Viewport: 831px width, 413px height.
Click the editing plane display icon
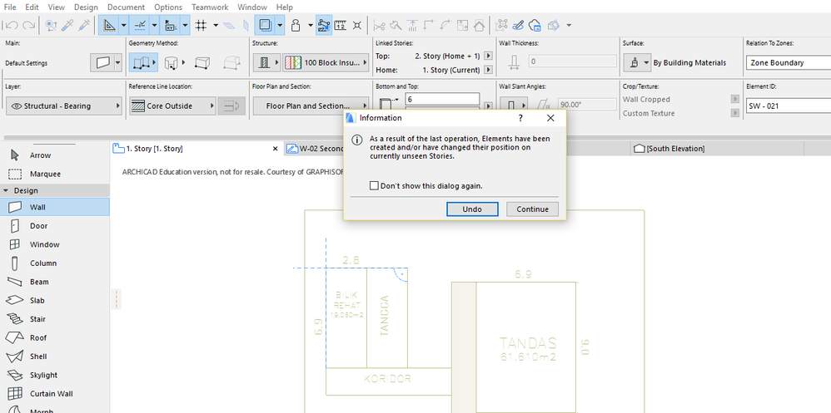point(228,25)
